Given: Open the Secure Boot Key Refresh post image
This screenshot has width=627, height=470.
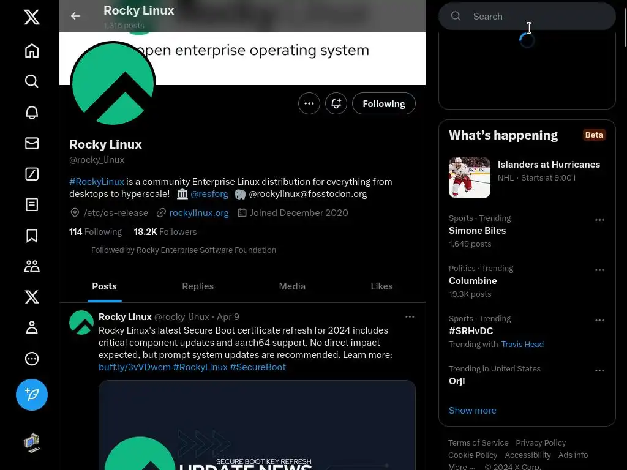Looking at the screenshot, I should click(x=257, y=425).
